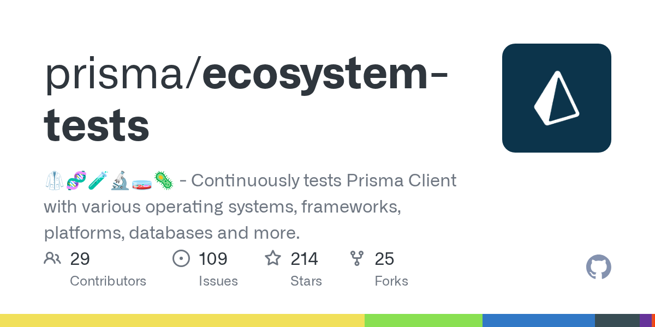Click the issues circle icon
Screen dimensions: 655x327
coord(181,258)
